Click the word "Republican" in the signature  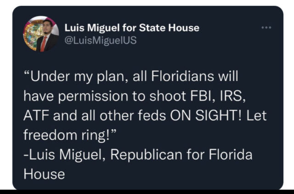click(x=146, y=155)
